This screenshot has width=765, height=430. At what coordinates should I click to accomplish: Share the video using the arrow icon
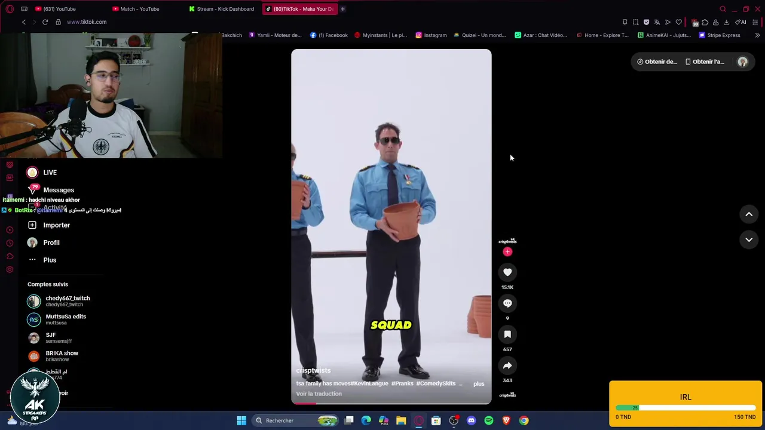point(507,365)
